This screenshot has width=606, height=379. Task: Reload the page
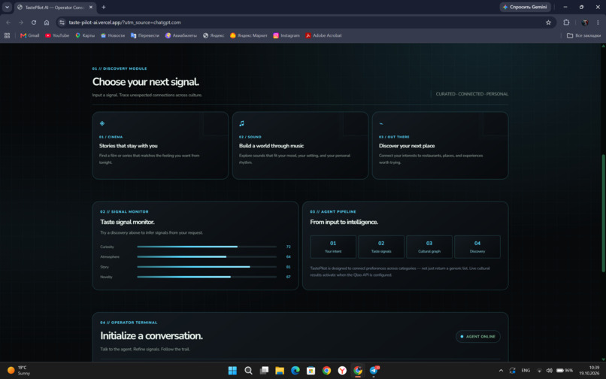(x=34, y=23)
